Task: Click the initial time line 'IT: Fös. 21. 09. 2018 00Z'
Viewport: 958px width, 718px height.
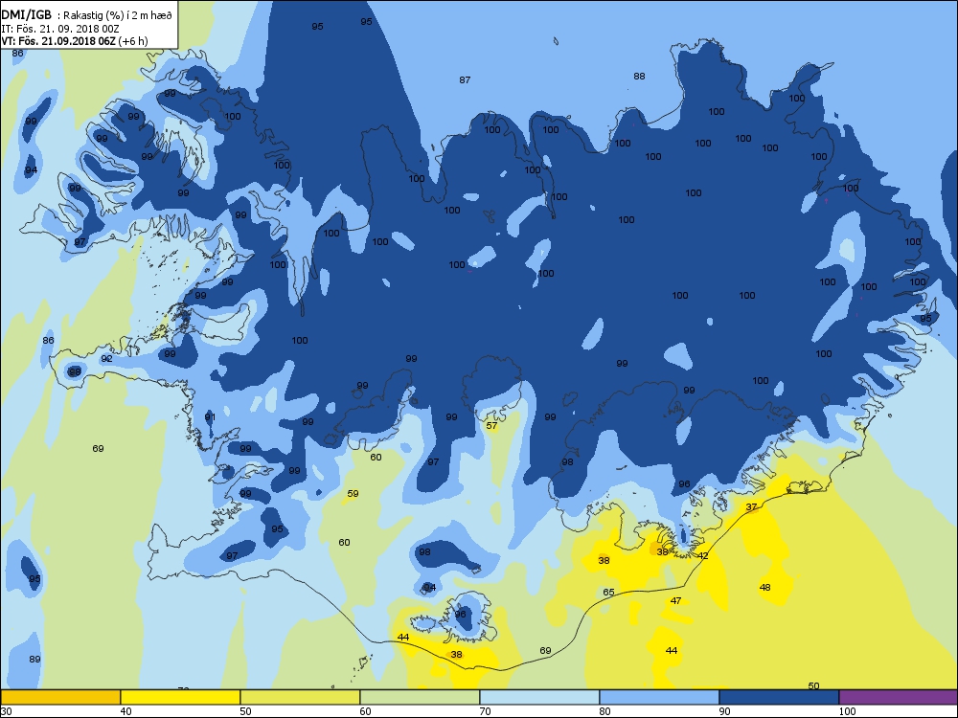Action: [59, 29]
